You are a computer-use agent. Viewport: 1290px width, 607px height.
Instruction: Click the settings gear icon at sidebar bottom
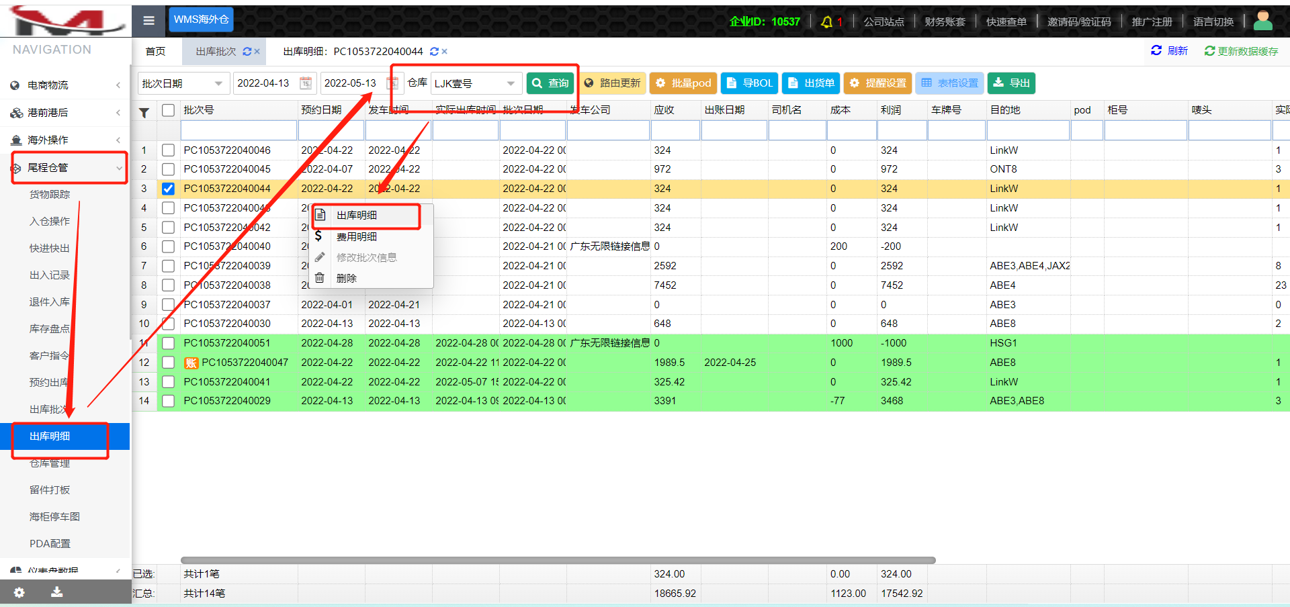19,592
